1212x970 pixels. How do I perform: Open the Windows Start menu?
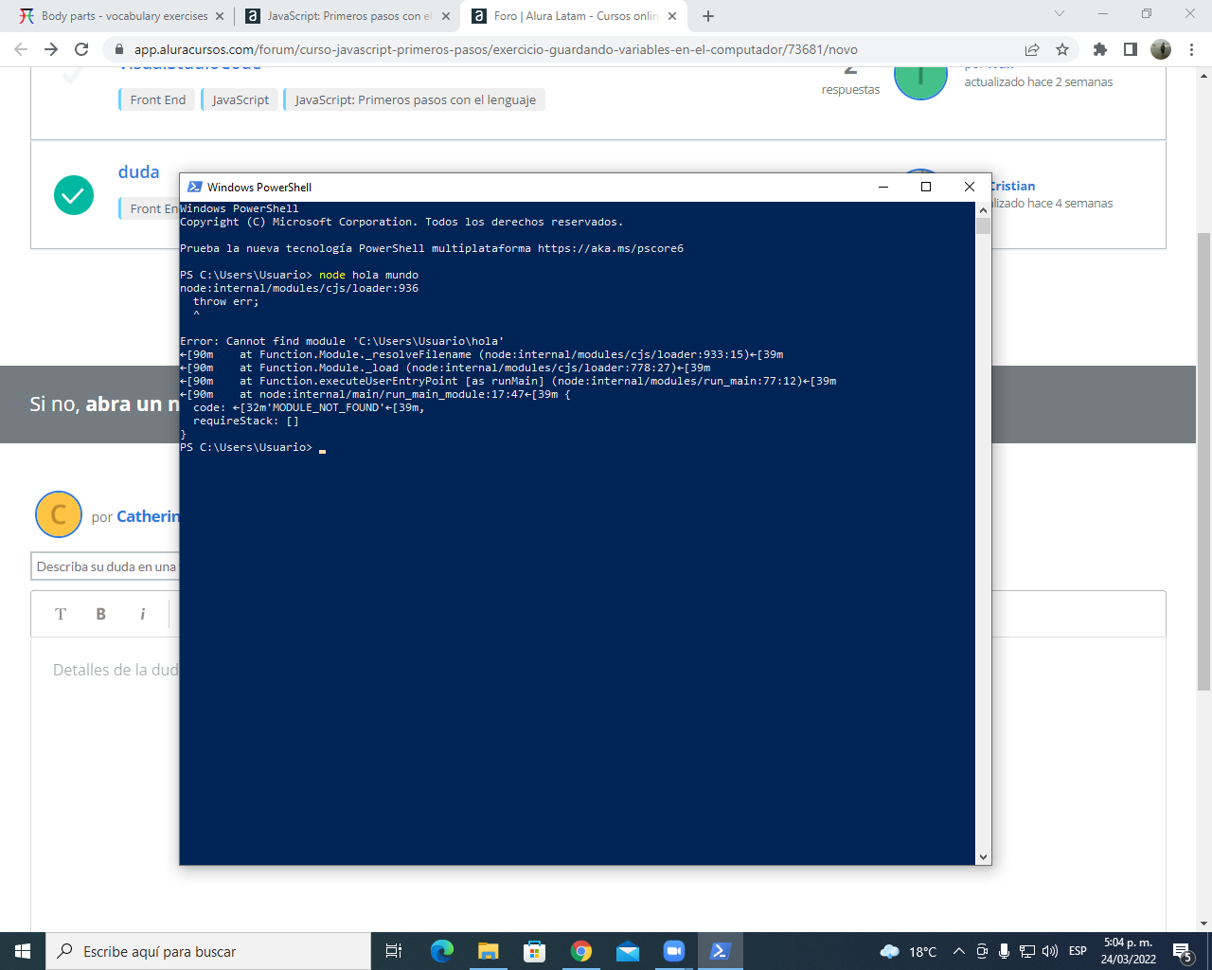pyautogui.click(x=23, y=951)
